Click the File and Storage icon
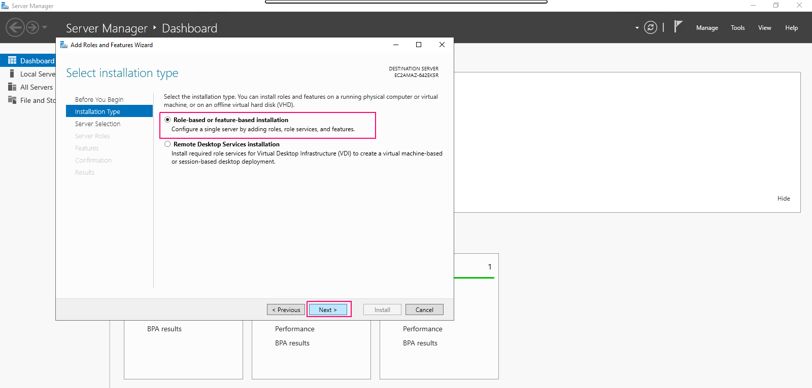Viewport: 812px width, 388px height. pos(12,100)
